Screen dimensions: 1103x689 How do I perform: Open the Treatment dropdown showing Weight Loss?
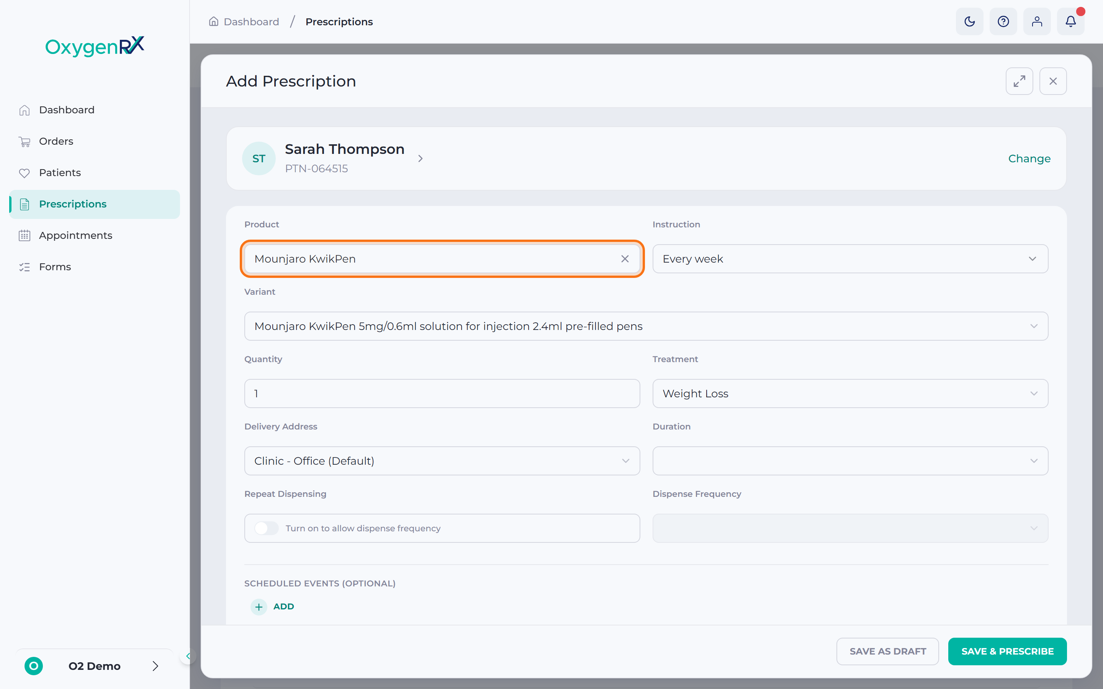coord(850,394)
